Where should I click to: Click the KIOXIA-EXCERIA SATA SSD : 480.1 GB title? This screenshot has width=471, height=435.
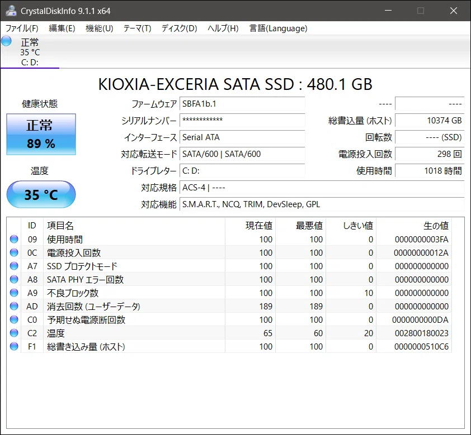[x=235, y=84]
